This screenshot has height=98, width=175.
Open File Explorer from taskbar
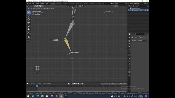[x=42, y=96]
